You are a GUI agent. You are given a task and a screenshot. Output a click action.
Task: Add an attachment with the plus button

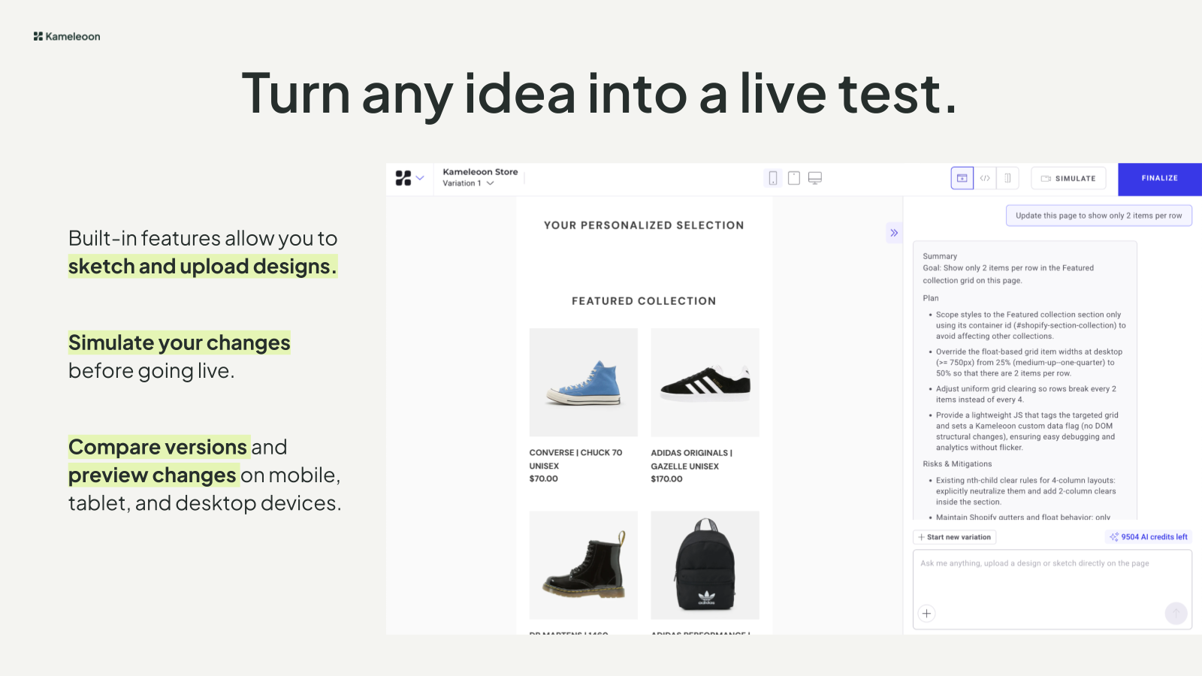927,614
